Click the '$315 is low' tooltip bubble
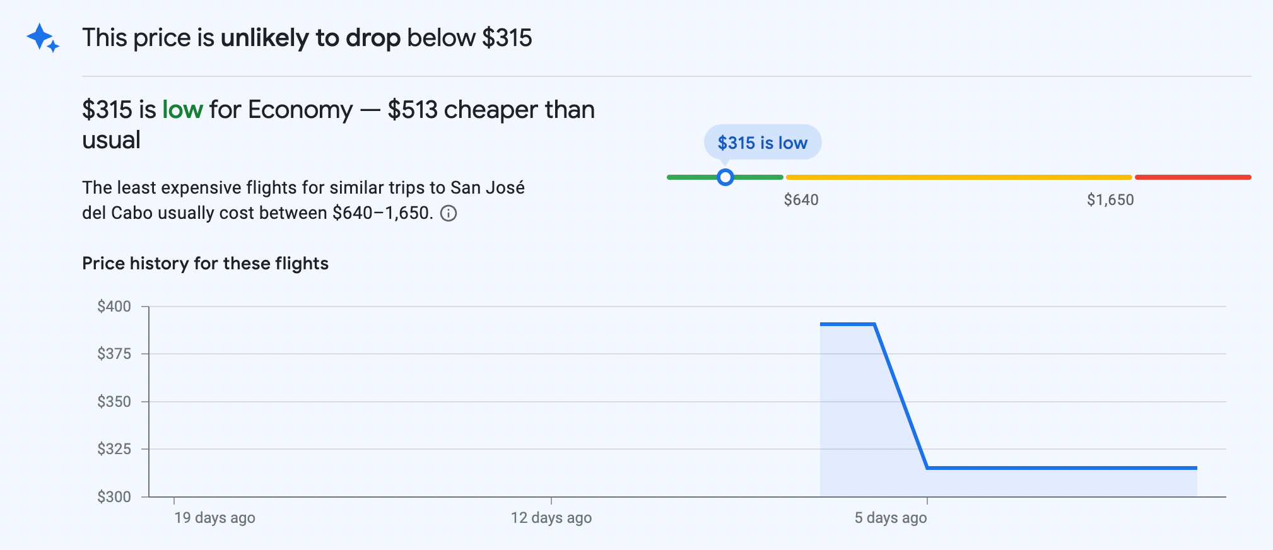The height and width of the screenshot is (550, 1273). 763,143
